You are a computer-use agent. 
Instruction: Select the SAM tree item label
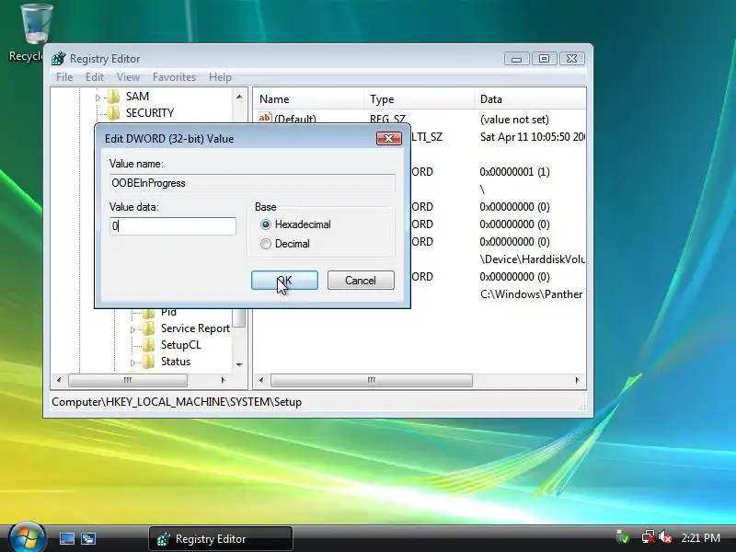137,97
